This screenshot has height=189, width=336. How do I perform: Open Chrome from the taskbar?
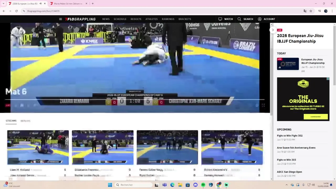point(219,185)
